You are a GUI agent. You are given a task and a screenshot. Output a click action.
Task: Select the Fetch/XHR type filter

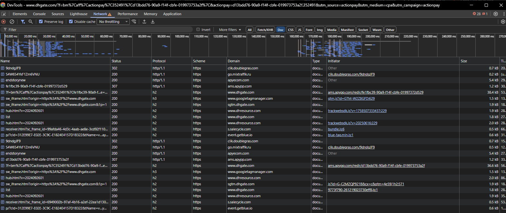point(265,30)
